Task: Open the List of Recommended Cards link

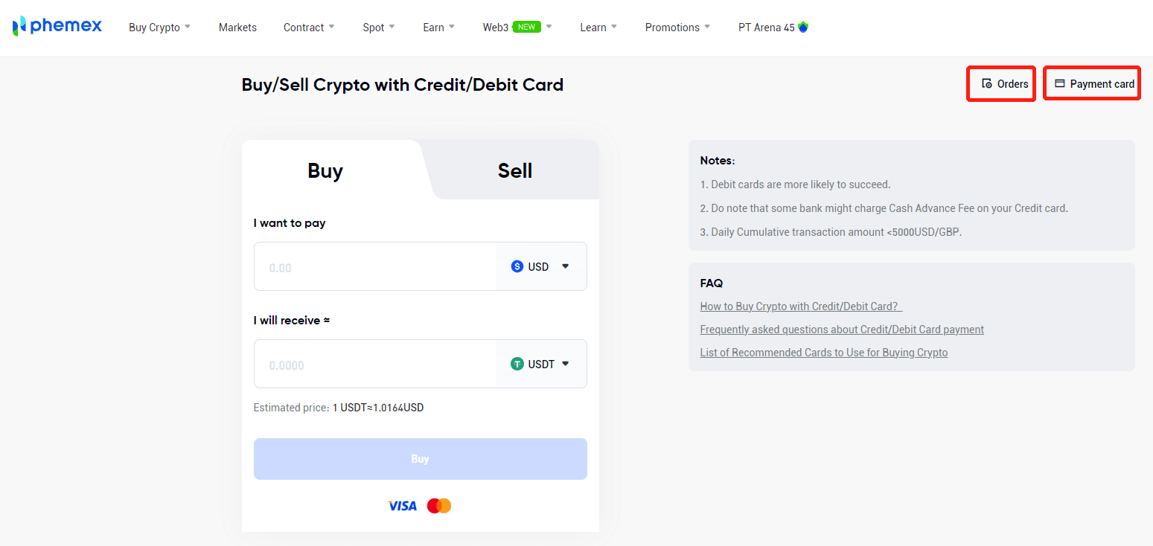Action: (823, 352)
